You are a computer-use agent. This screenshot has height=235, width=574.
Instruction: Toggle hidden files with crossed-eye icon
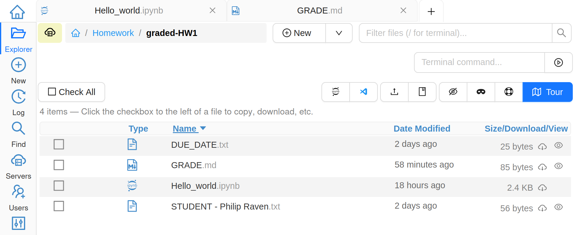click(453, 92)
